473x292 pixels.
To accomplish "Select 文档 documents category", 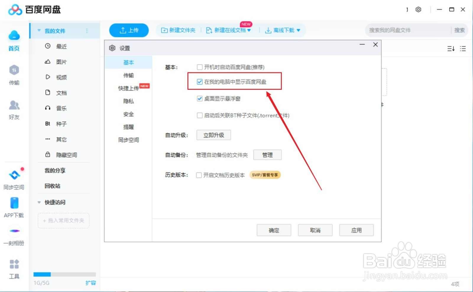I will [x=56, y=93].
